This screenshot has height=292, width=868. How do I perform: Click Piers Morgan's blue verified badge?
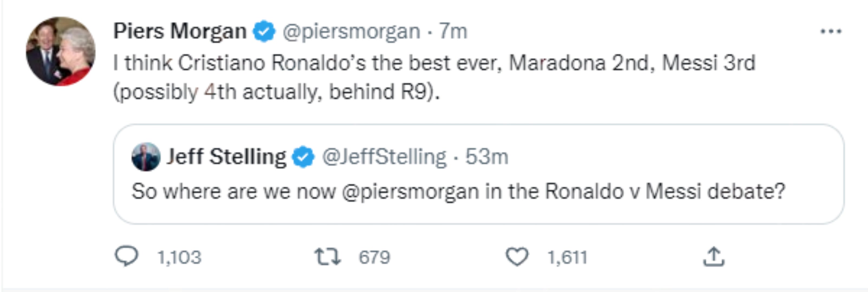pos(264,31)
